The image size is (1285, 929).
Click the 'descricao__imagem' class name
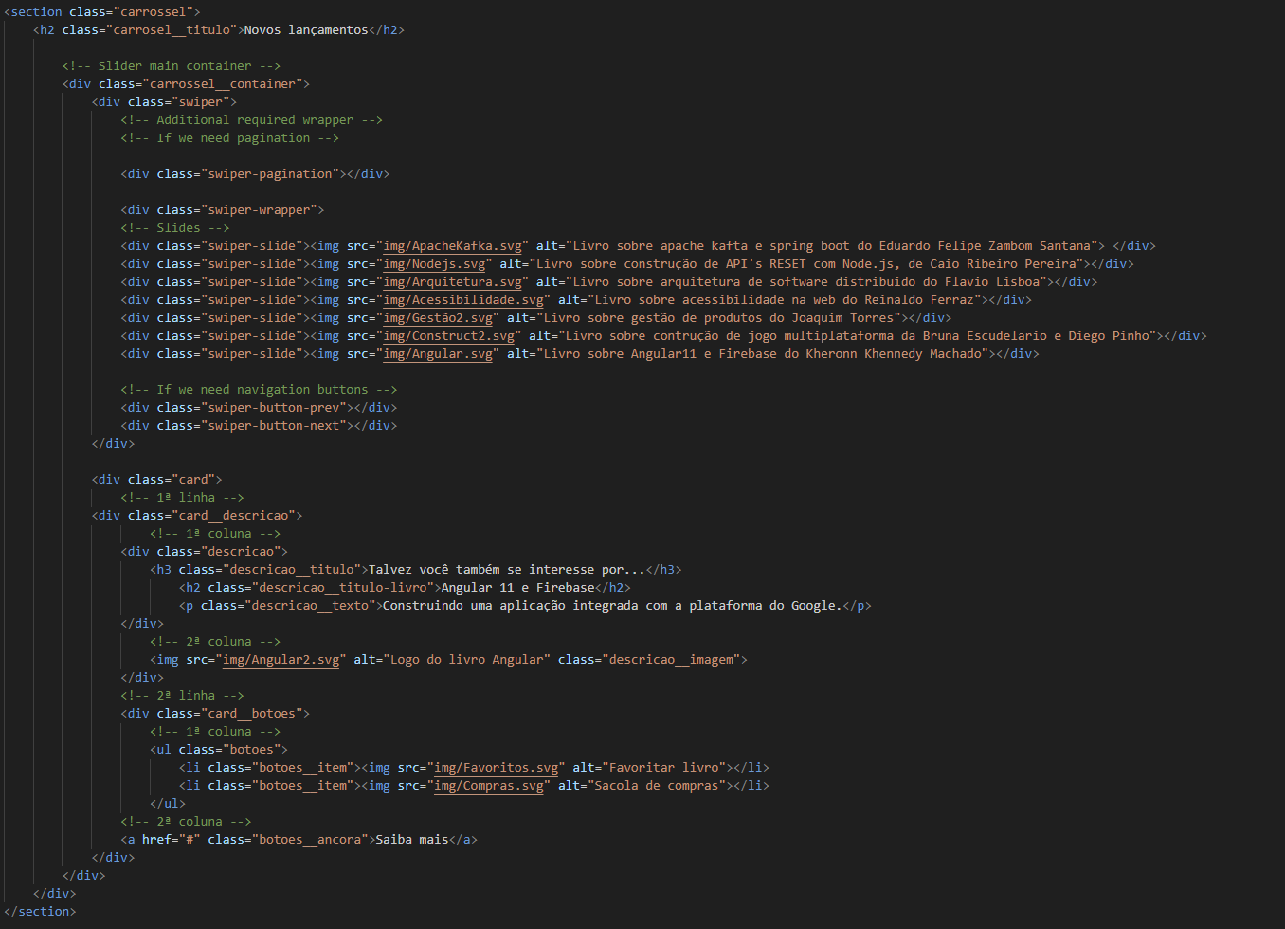(671, 660)
